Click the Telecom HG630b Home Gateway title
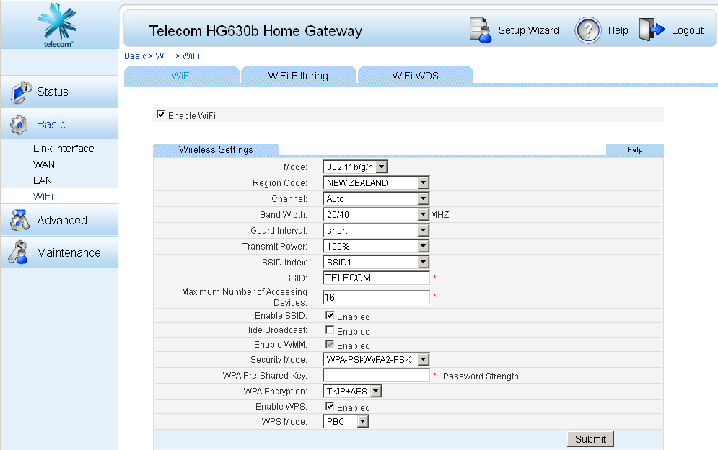 click(x=255, y=31)
